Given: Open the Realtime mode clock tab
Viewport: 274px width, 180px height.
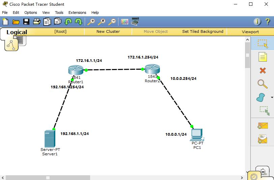Looking at the screenshot, I should [x=254, y=176].
